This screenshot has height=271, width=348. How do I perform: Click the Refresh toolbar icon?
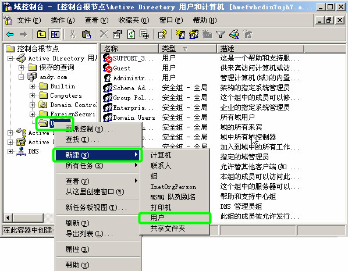[131, 34]
